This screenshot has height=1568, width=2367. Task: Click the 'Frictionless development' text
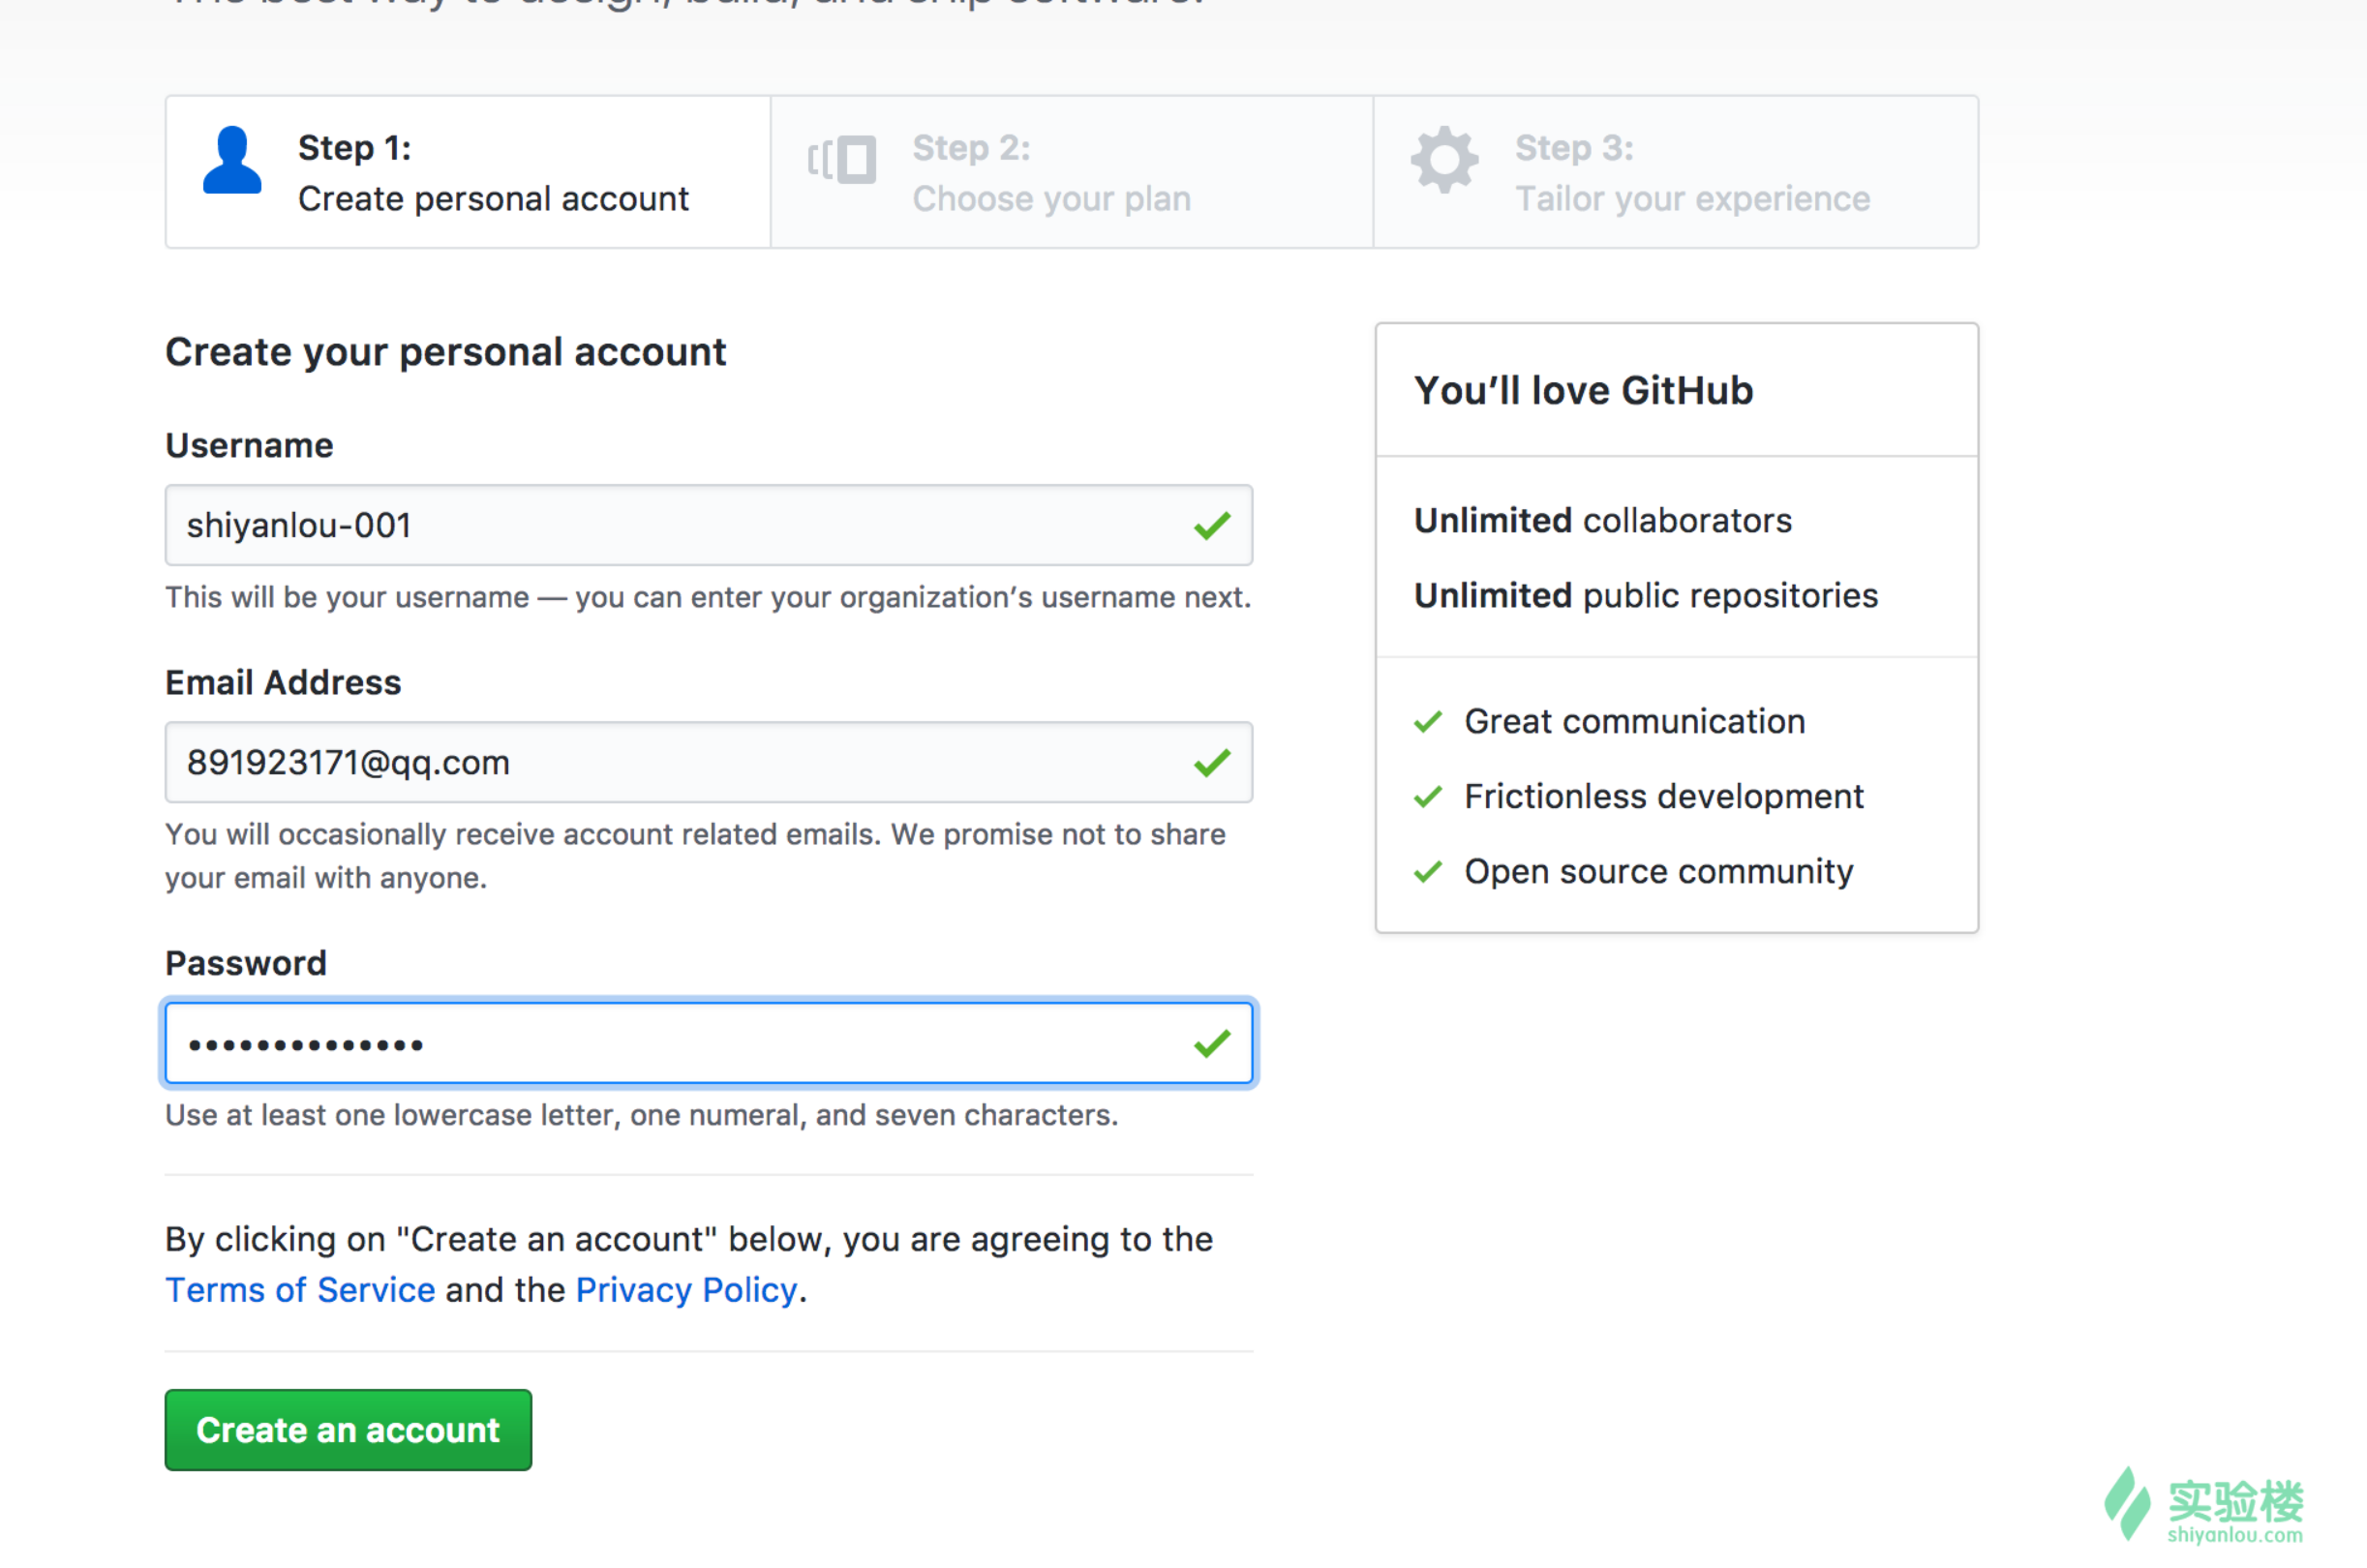tap(1664, 796)
